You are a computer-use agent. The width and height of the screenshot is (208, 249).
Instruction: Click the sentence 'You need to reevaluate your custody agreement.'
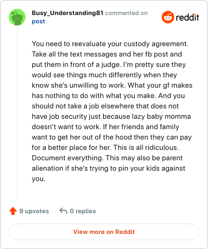tap(110, 44)
